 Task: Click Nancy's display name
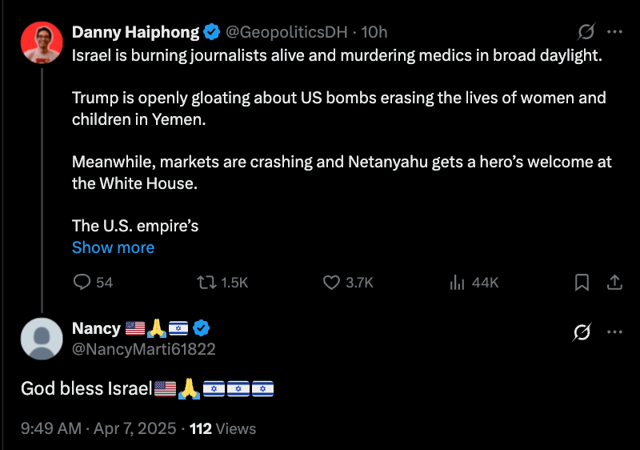pyautogui.click(x=96, y=328)
